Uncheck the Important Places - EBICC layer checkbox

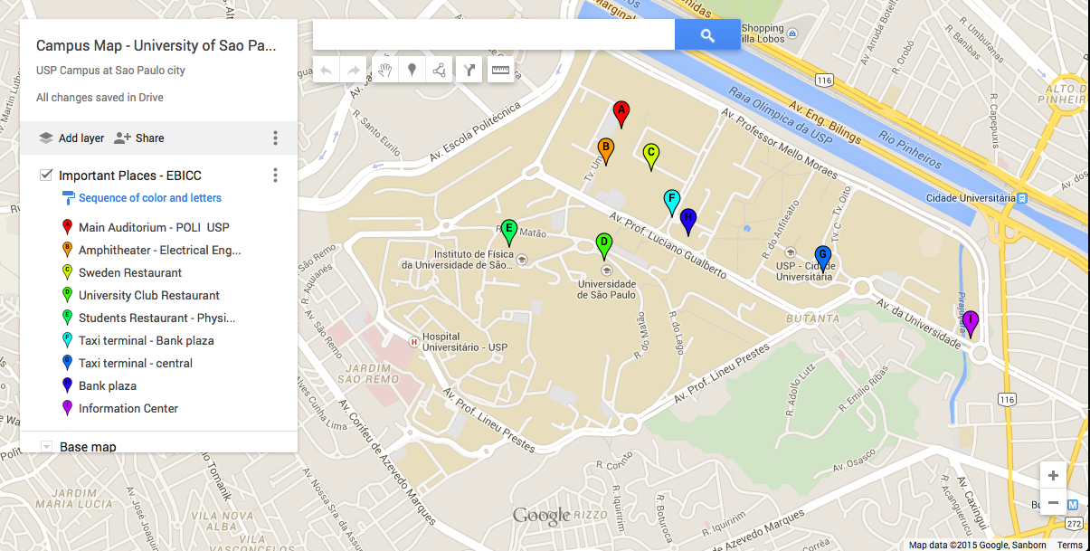click(46, 175)
